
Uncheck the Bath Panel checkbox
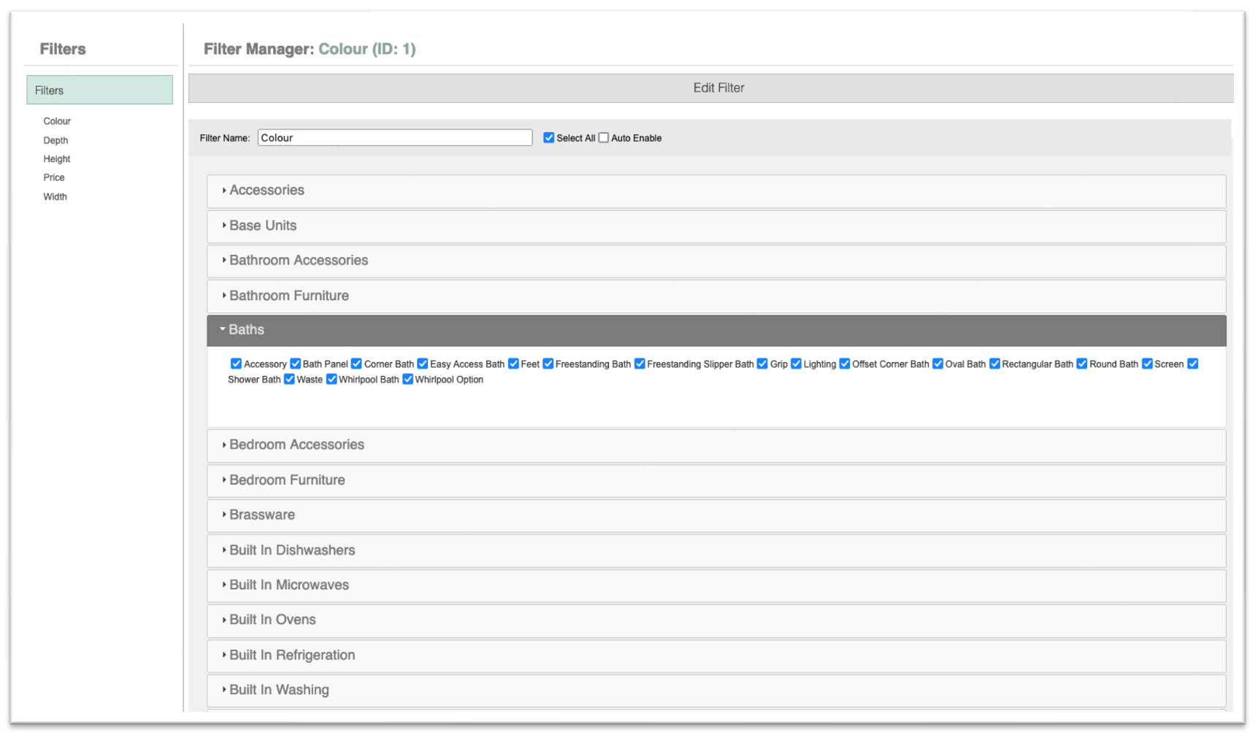(295, 364)
